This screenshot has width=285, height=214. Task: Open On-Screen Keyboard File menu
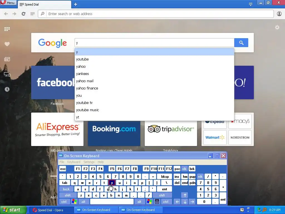62,162
